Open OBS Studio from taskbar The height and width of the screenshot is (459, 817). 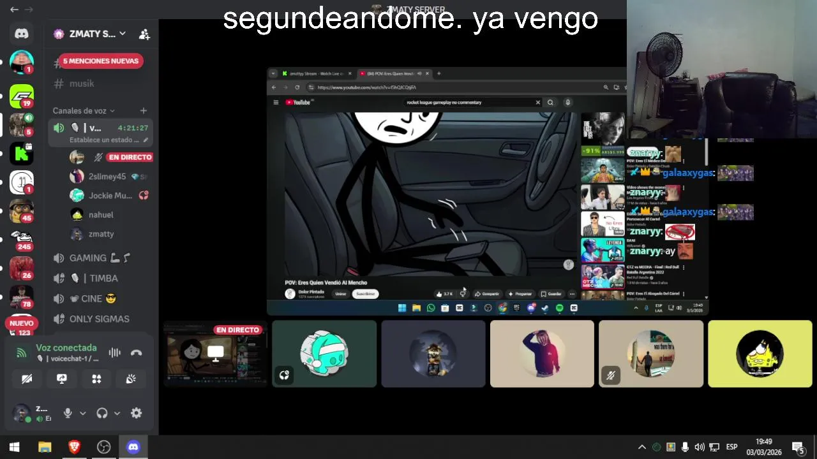pyautogui.click(x=103, y=448)
